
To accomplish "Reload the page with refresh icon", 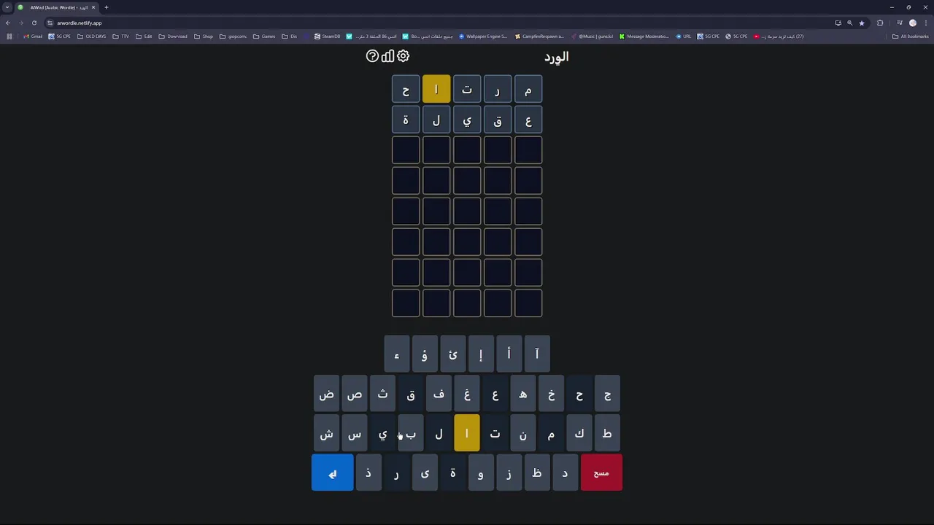I will coord(34,23).
